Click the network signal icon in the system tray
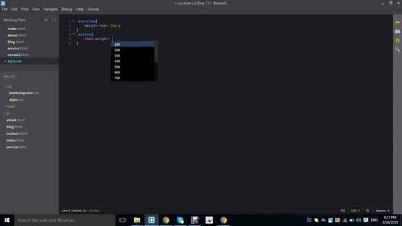 click(345, 220)
